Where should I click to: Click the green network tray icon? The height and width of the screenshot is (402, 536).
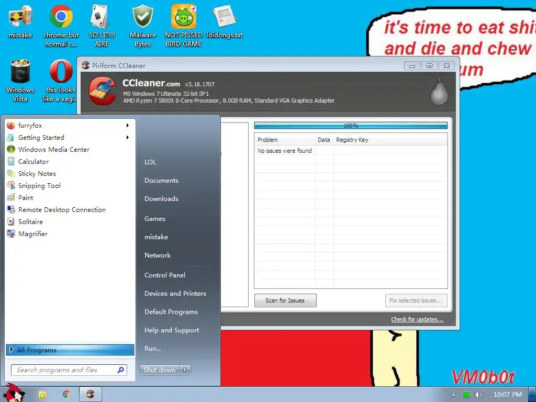point(466,395)
